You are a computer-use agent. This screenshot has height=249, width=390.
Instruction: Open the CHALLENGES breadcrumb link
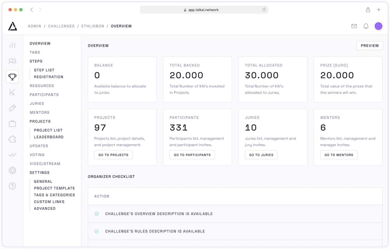(x=61, y=26)
